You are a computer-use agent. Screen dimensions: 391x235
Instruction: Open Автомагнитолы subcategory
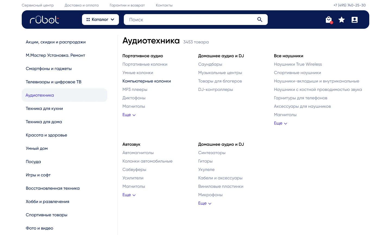[138, 153]
